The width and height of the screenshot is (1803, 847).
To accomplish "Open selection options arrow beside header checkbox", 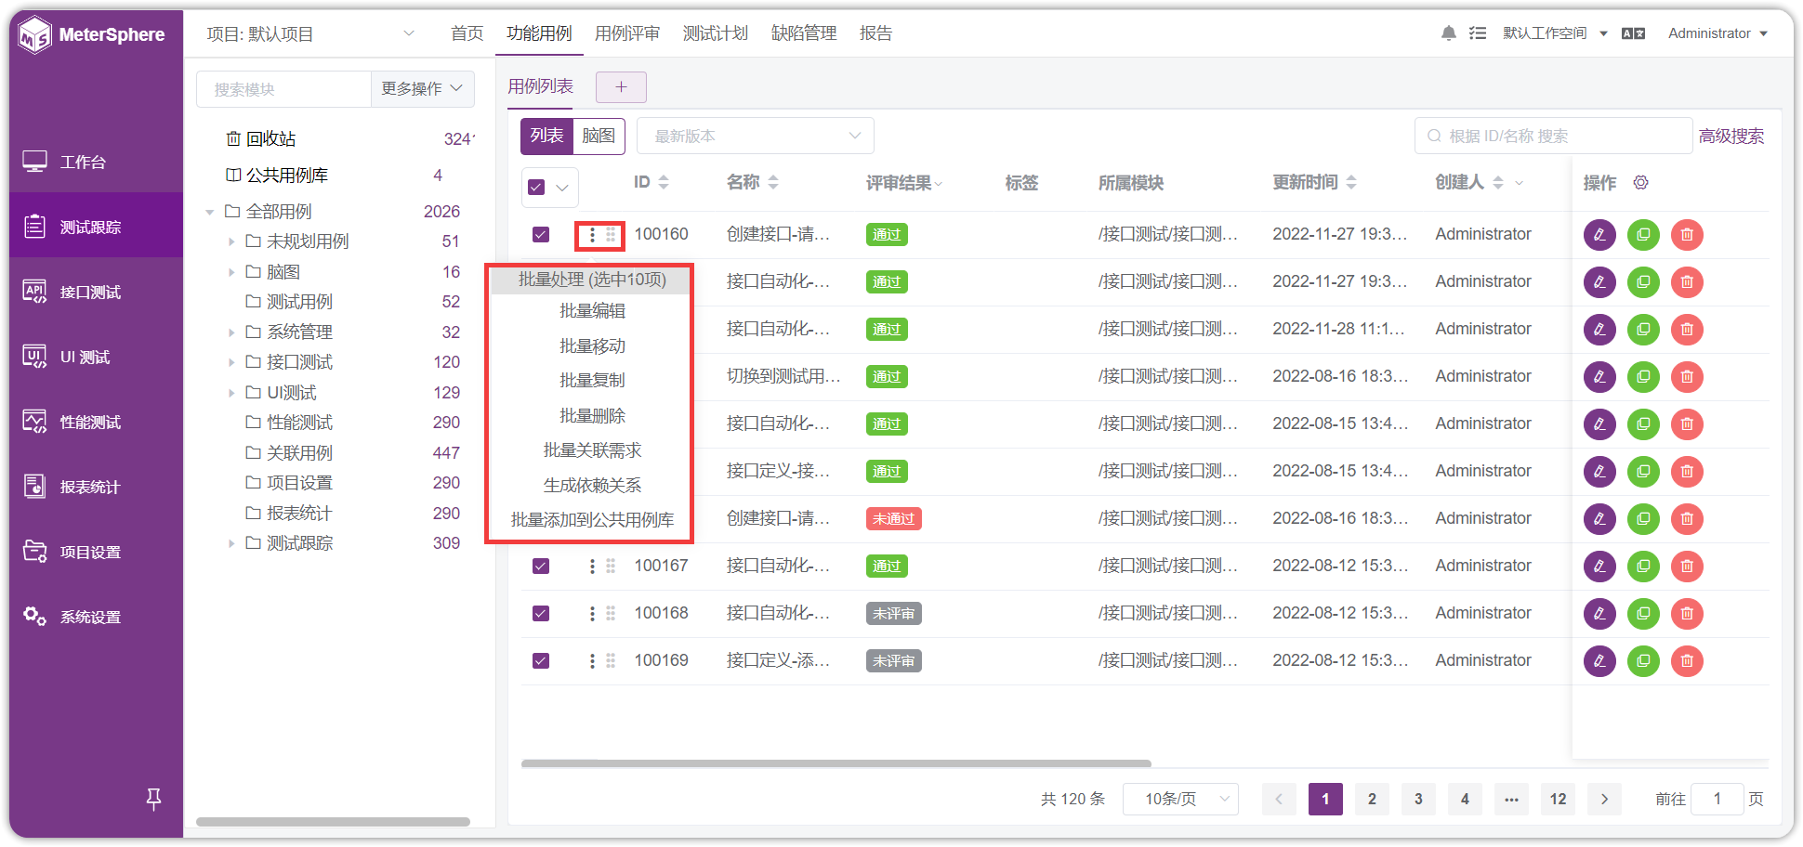I will 562,188.
